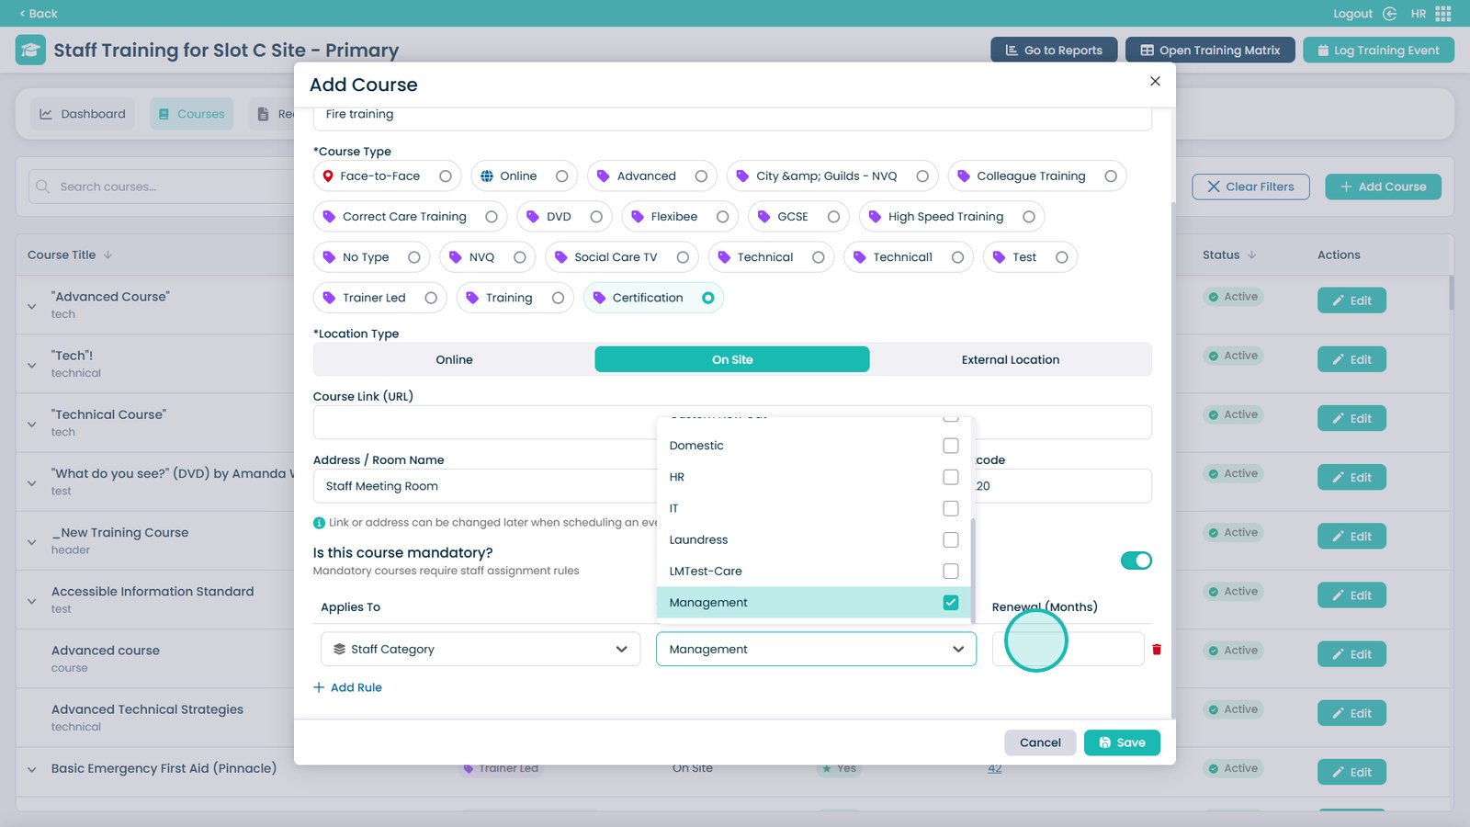The image size is (1470, 827).
Task: Click the Online globe icon
Action: tap(487, 176)
